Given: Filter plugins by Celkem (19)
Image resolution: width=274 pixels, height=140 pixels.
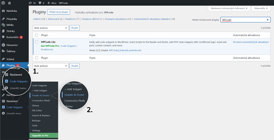Looking at the screenshot, I should [x=39, y=19].
